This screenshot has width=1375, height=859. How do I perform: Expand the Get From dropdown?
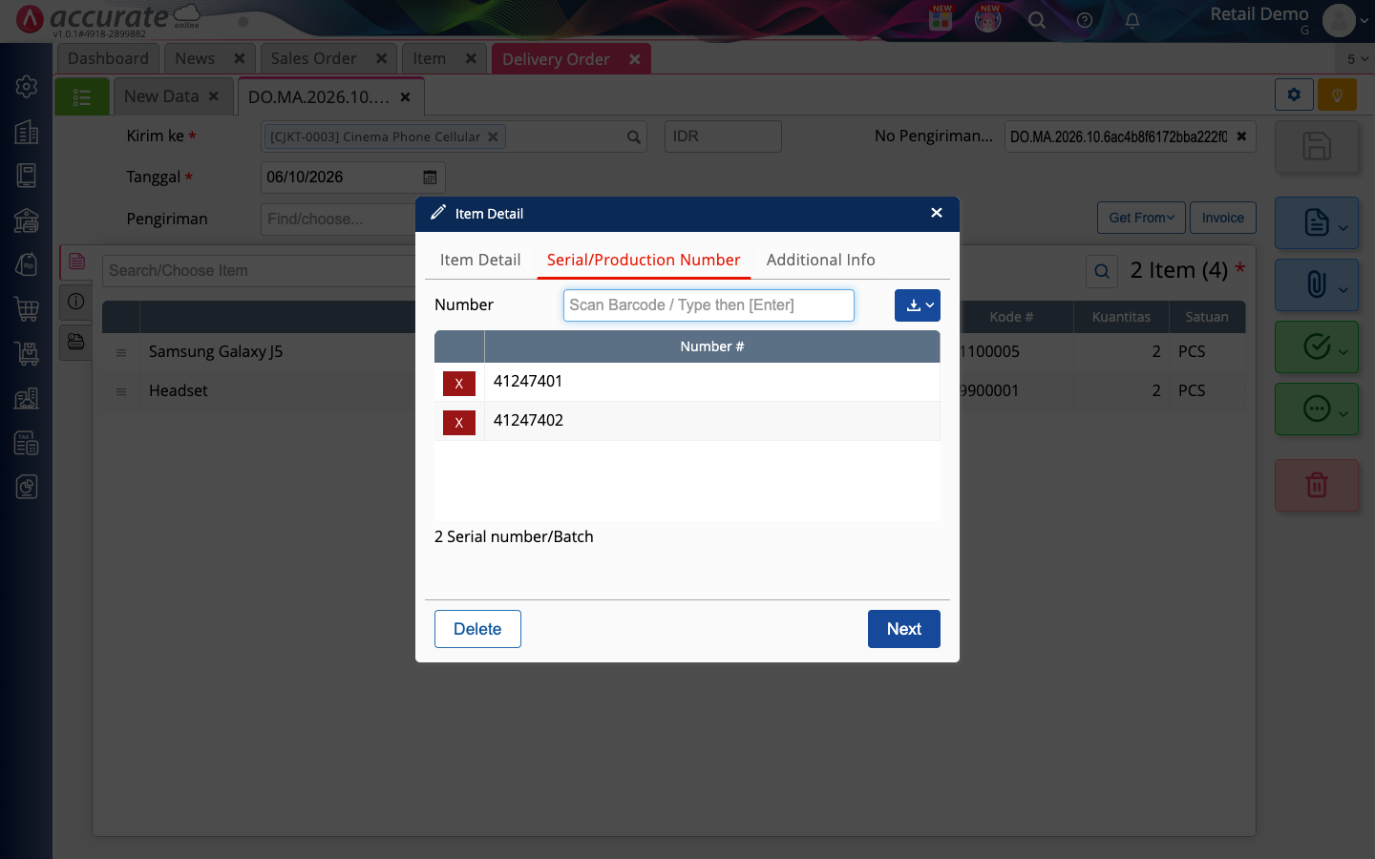pyautogui.click(x=1141, y=218)
